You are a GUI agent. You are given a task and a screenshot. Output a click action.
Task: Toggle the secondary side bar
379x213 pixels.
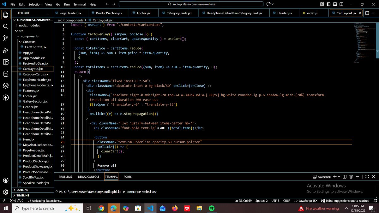tap(342, 4)
